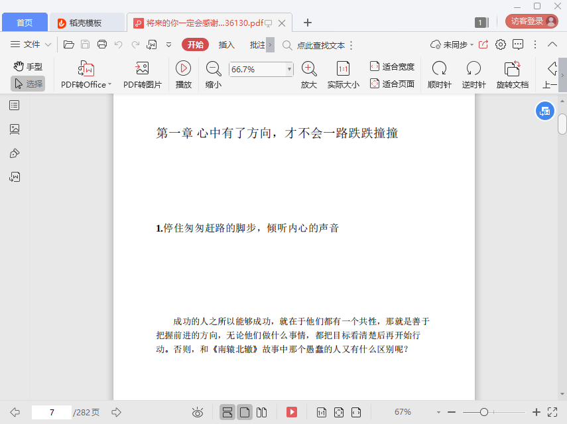Rotate page clockwise (顺时针)
This screenshot has height=424, width=567.
pyautogui.click(x=439, y=68)
